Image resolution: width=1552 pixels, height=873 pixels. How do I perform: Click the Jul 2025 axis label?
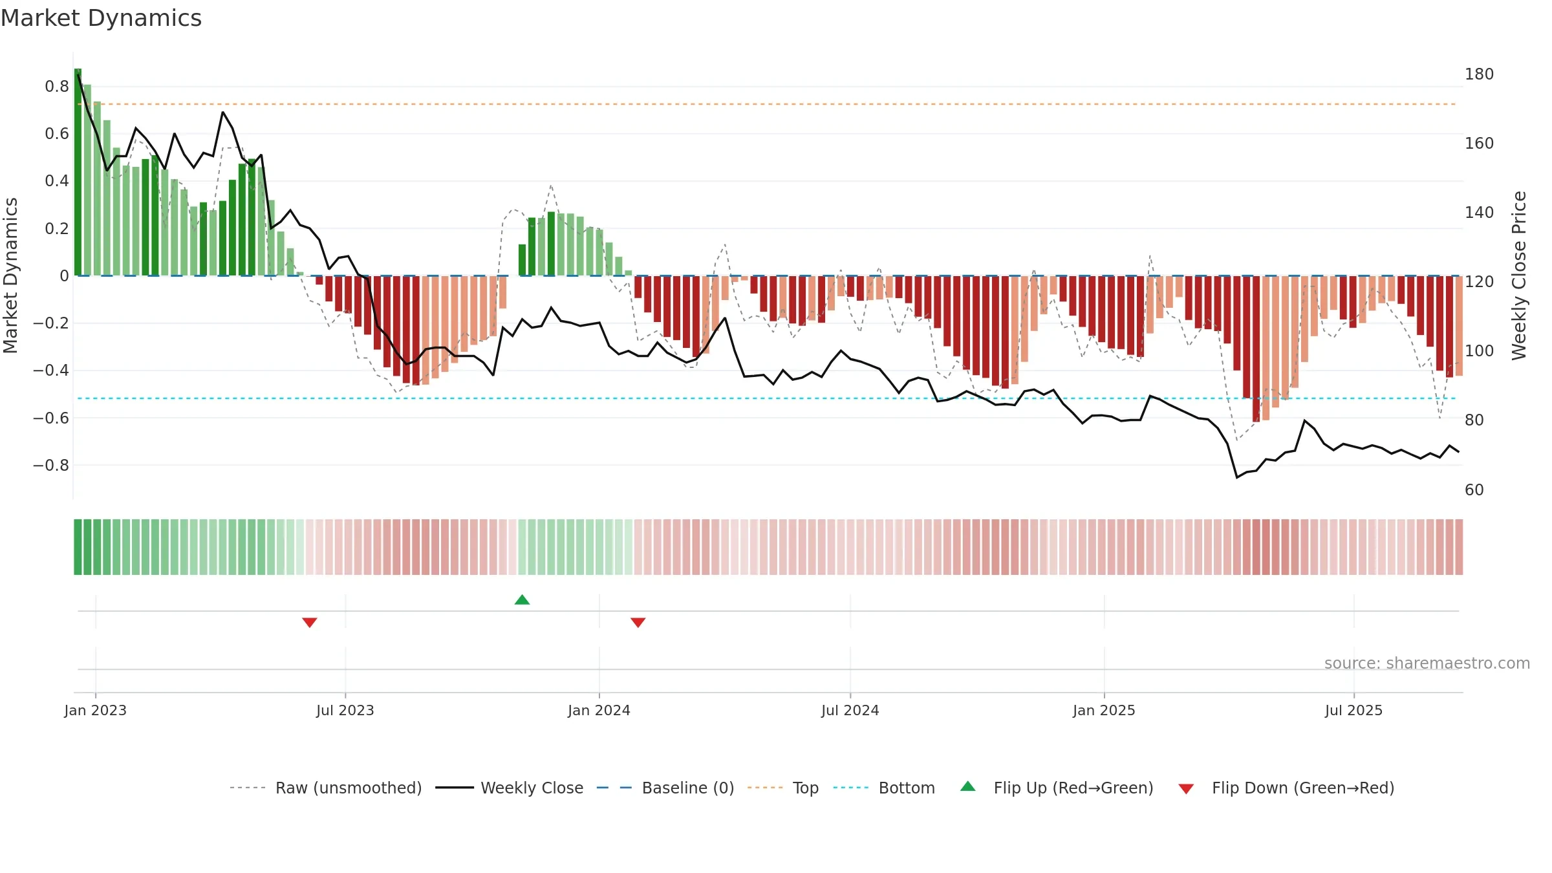point(1354,710)
